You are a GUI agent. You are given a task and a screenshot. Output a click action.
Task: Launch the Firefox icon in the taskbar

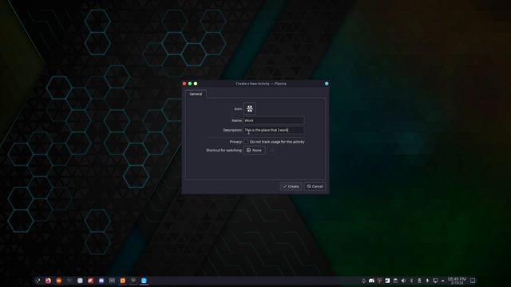click(x=48, y=281)
